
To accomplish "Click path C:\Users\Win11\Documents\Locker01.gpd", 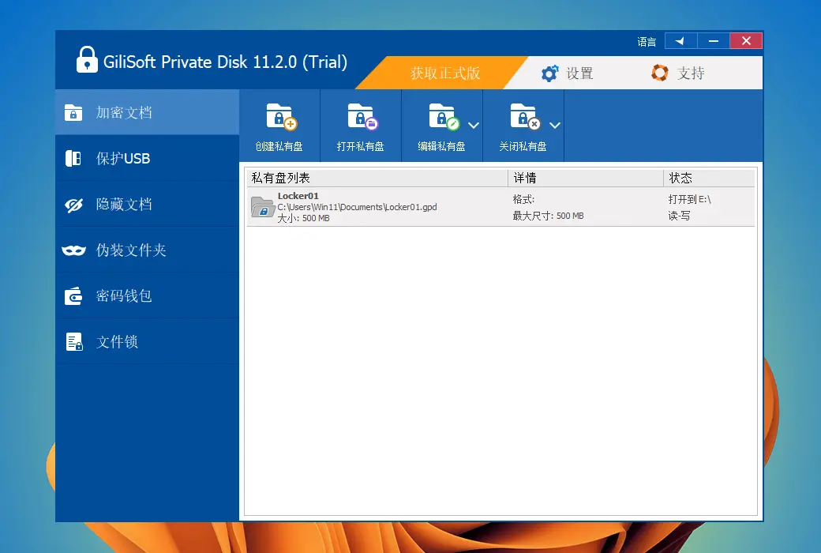I will [357, 207].
